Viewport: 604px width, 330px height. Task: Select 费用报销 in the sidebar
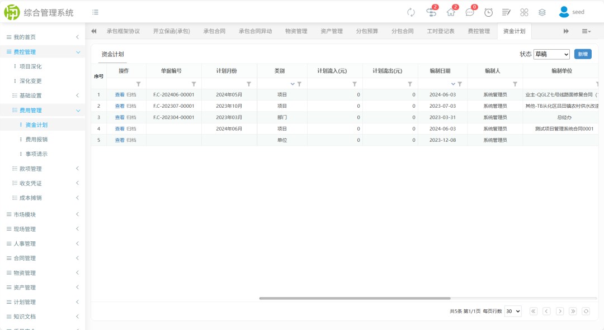36,140
